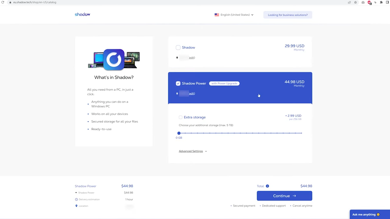Uncheck the Shadow Power checkbox

(178, 83)
